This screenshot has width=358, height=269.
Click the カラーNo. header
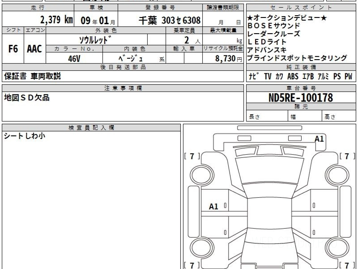coord(75,49)
